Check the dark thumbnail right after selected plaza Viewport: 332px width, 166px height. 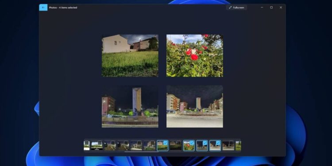pyautogui.click(x=231, y=143)
